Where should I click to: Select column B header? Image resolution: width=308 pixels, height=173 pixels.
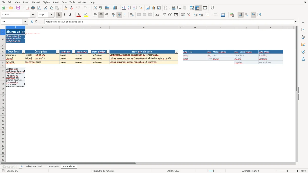[42, 27]
